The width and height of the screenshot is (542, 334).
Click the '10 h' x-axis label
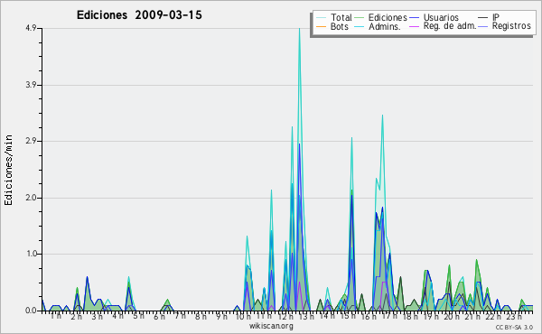pos(243,316)
